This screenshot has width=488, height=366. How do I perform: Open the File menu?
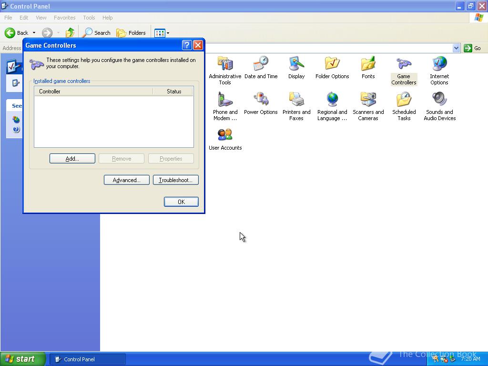tap(9, 18)
